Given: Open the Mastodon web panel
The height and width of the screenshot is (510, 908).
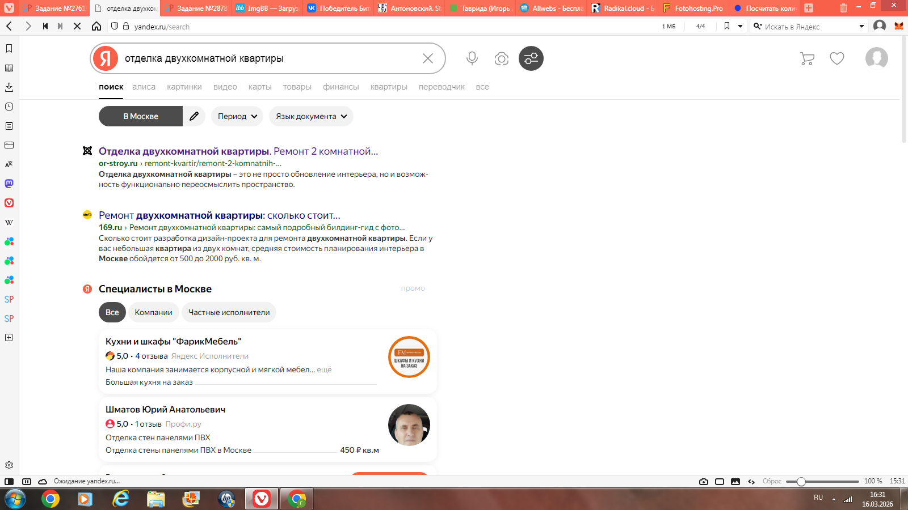Looking at the screenshot, I should point(9,184).
